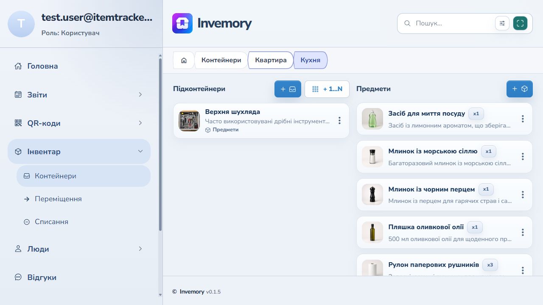The width and height of the screenshot is (543, 305).
Task: Open the dish soap bottle thumbnail
Action: coord(372,119)
